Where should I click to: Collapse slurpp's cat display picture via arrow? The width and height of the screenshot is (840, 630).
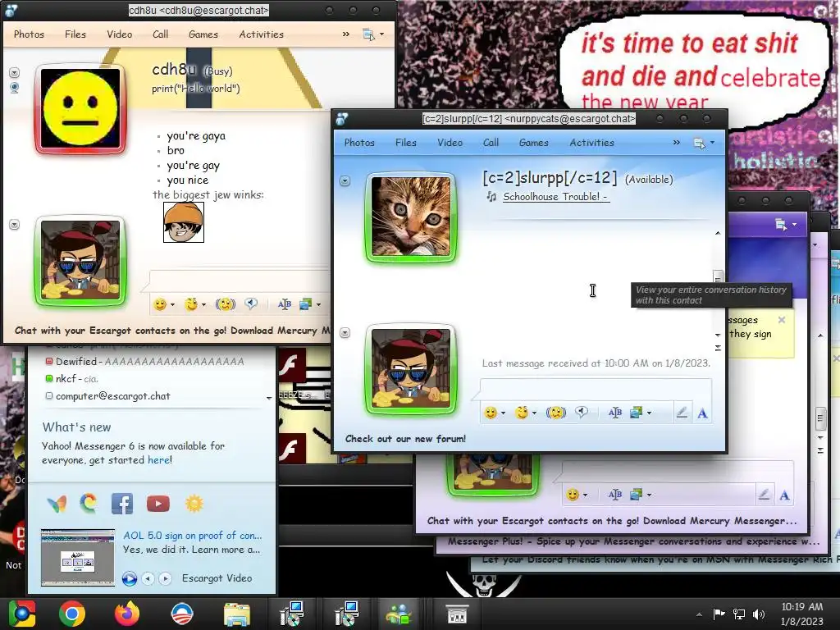[345, 181]
